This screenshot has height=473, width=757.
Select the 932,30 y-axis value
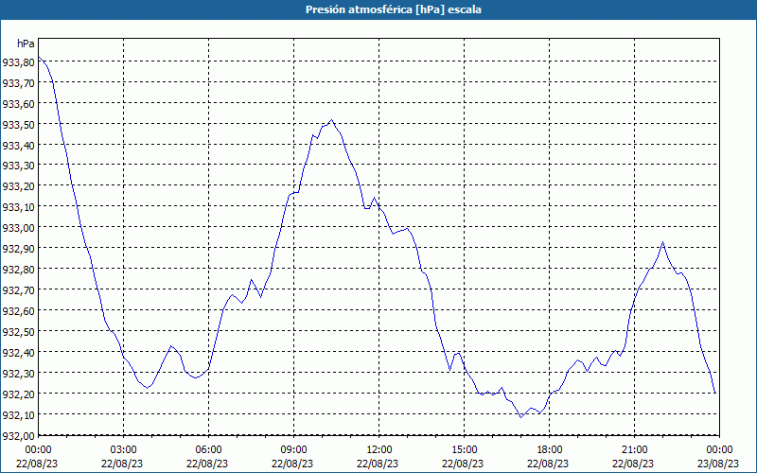(x=18, y=373)
